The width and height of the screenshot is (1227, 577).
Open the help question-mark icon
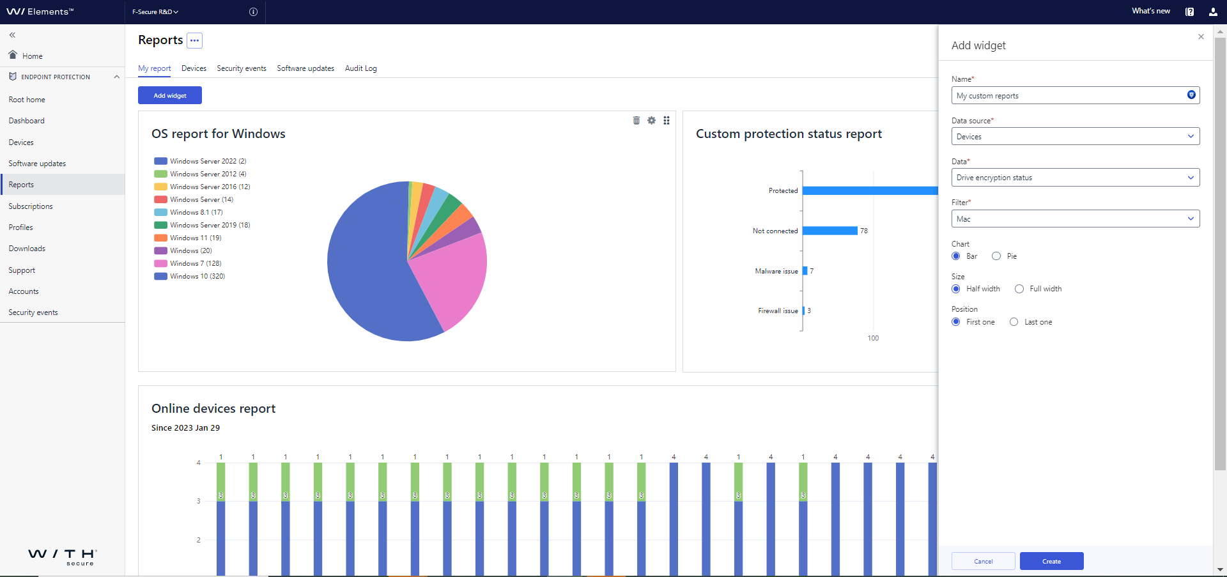pos(1189,12)
